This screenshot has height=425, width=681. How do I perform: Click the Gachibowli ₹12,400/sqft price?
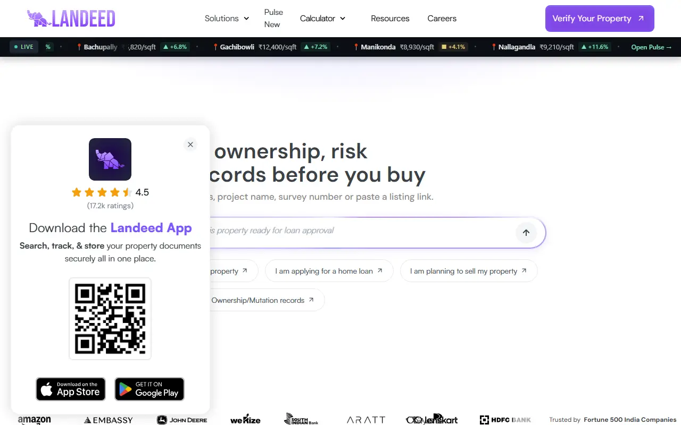coord(277,47)
